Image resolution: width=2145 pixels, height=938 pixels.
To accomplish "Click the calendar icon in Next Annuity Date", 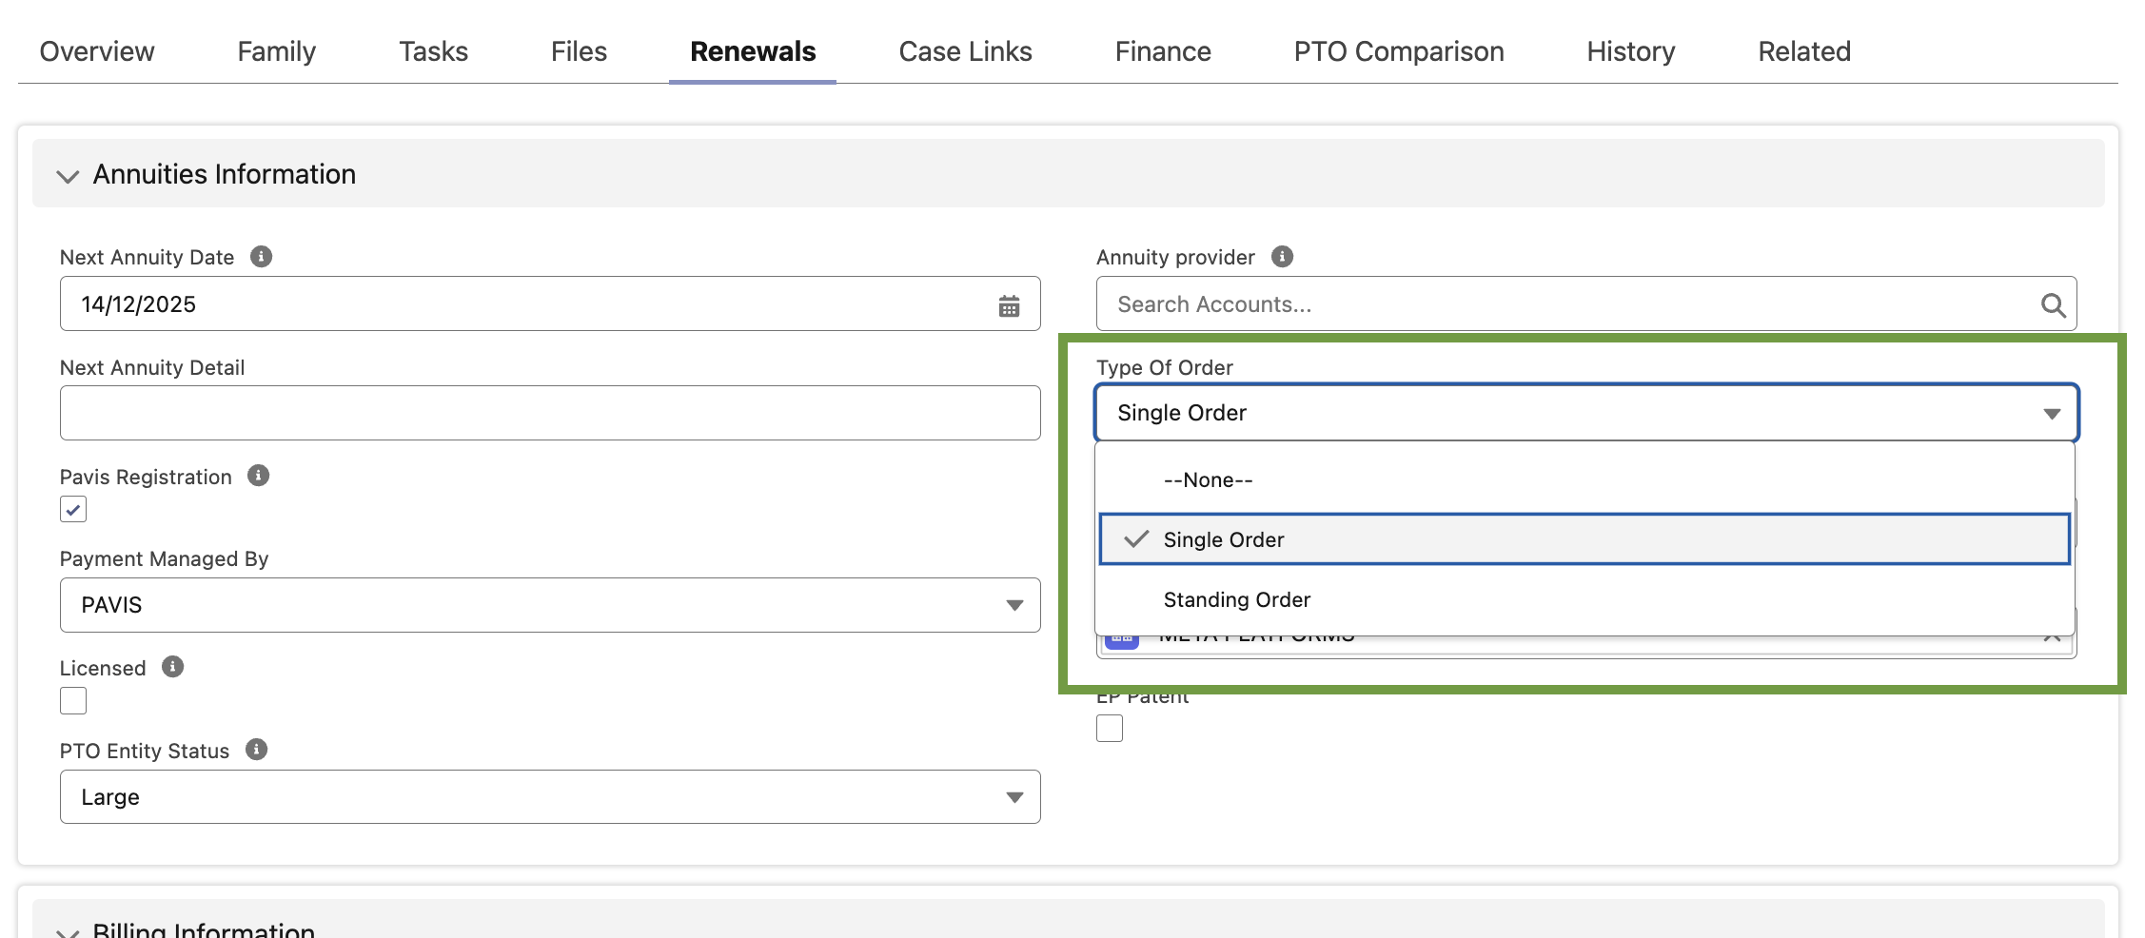I will coord(1009,305).
